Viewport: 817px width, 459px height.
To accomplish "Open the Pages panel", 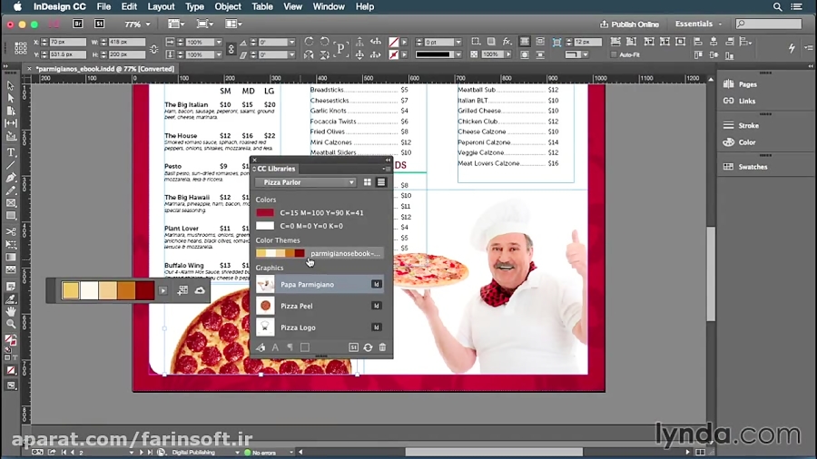I will [x=740, y=84].
